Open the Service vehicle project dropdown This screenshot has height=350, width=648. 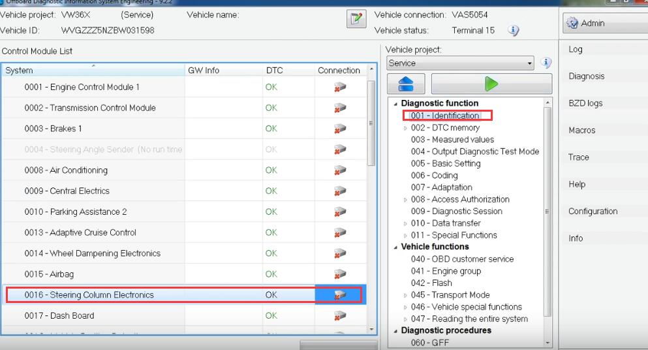point(460,63)
